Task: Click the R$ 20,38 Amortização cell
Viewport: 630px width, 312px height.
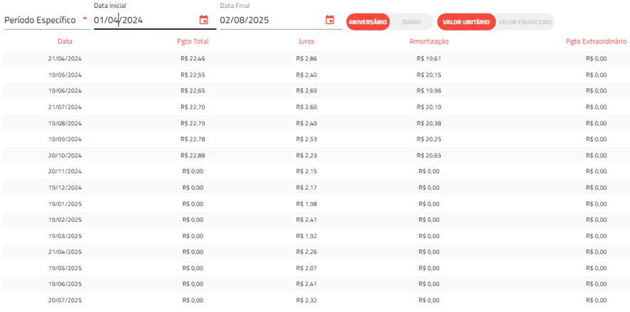Action: (429, 123)
